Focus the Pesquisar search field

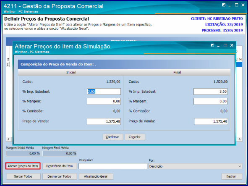113,166
